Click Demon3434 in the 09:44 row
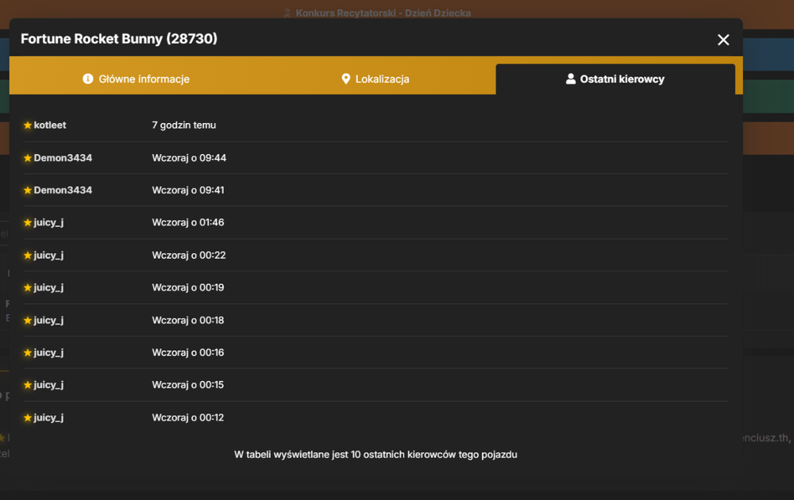Viewport: 794px width, 500px height. [x=63, y=158]
